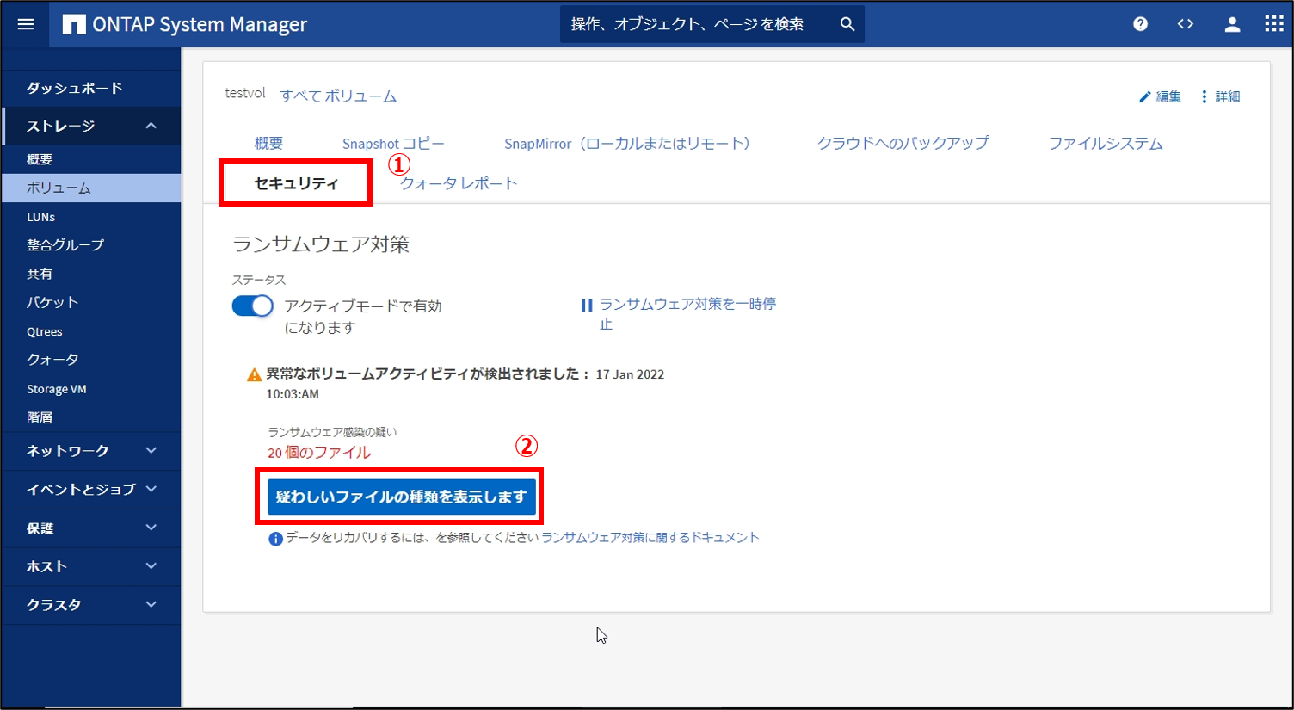Click the pencil edit icon
The height and width of the screenshot is (710, 1294).
(1144, 96)
